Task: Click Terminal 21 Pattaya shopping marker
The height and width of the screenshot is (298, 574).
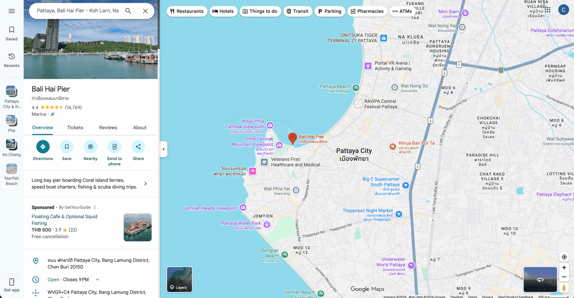Action: tap(384, 38)
